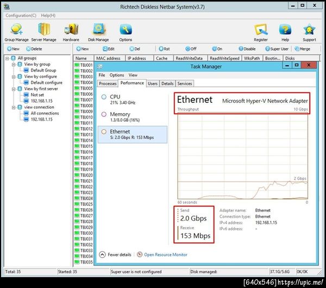Select the CPU performance item
Screen dimensions: 326x288
tap(132, 99)
